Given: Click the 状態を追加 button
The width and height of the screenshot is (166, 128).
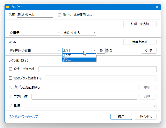Looking at the screenshot, I should (x=140, y=42).
